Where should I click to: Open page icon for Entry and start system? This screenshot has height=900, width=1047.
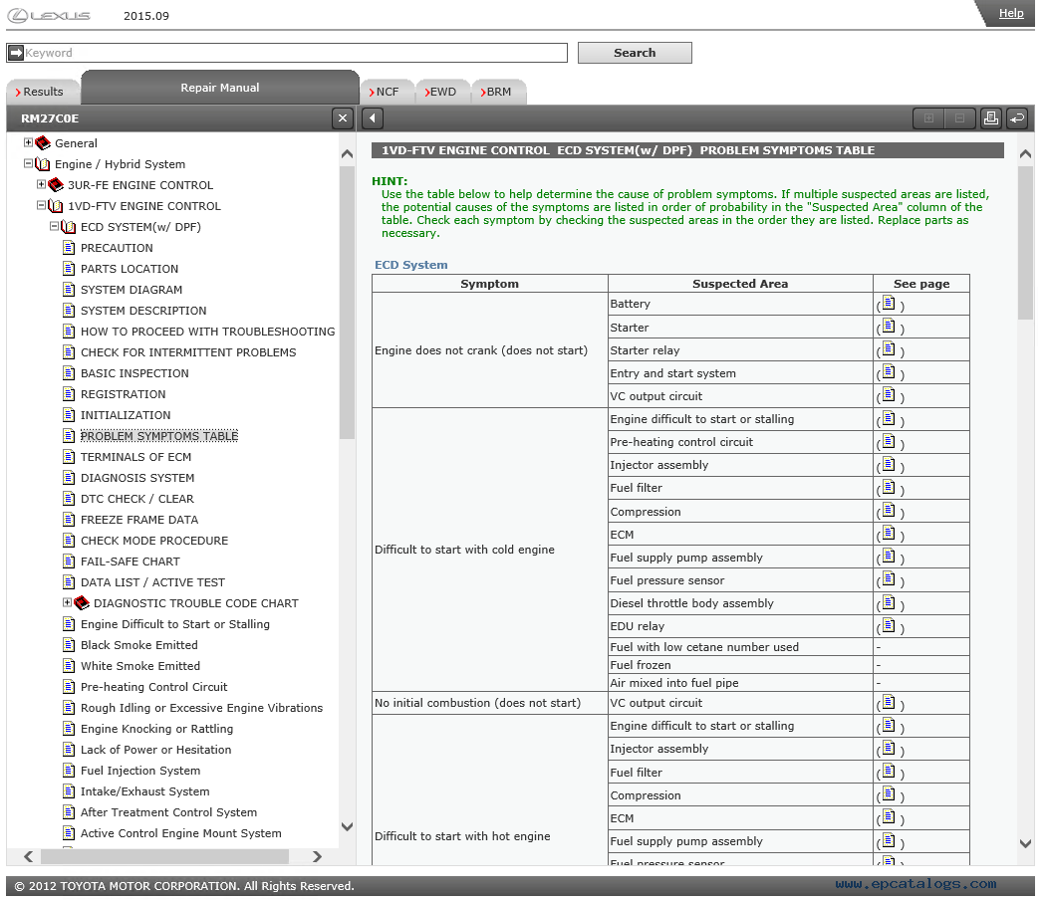[x=889, y=371]
